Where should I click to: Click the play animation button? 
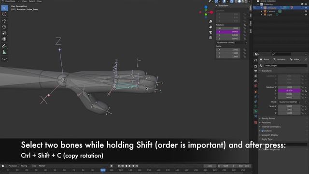click(129, 166)
